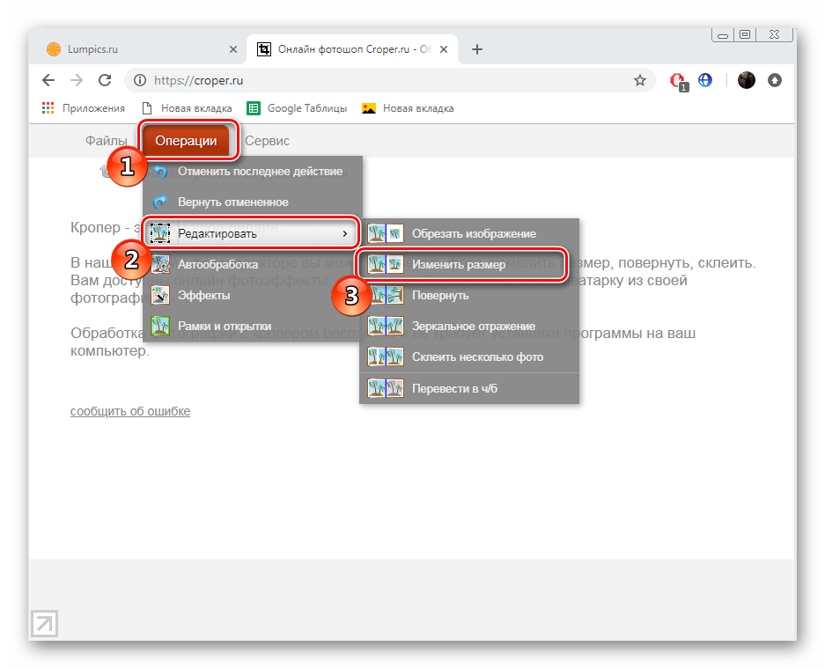Image resolution: width=825 pixels, height=669 pixels.
Task: Close the Lumpics.ru tab
Action: coord(233,49)
